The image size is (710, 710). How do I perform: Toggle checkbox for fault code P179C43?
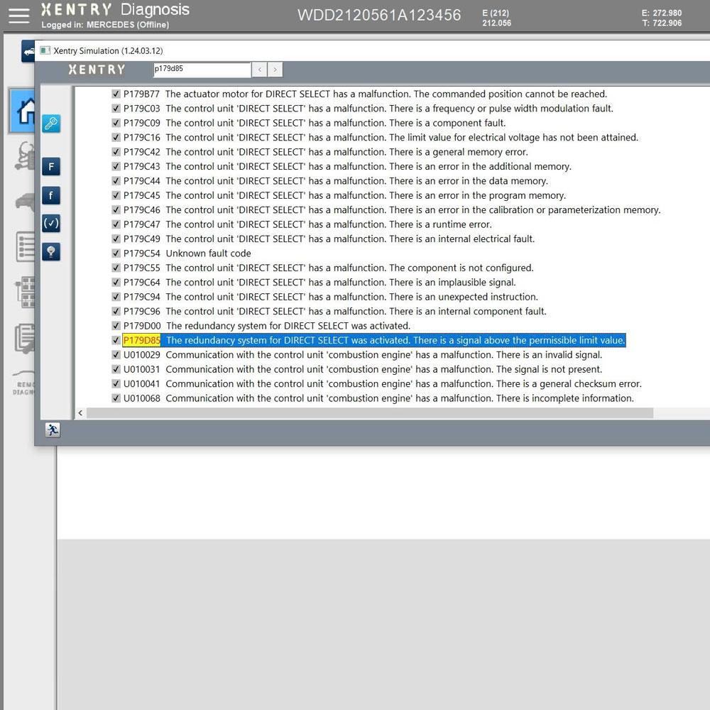point(116,167)
